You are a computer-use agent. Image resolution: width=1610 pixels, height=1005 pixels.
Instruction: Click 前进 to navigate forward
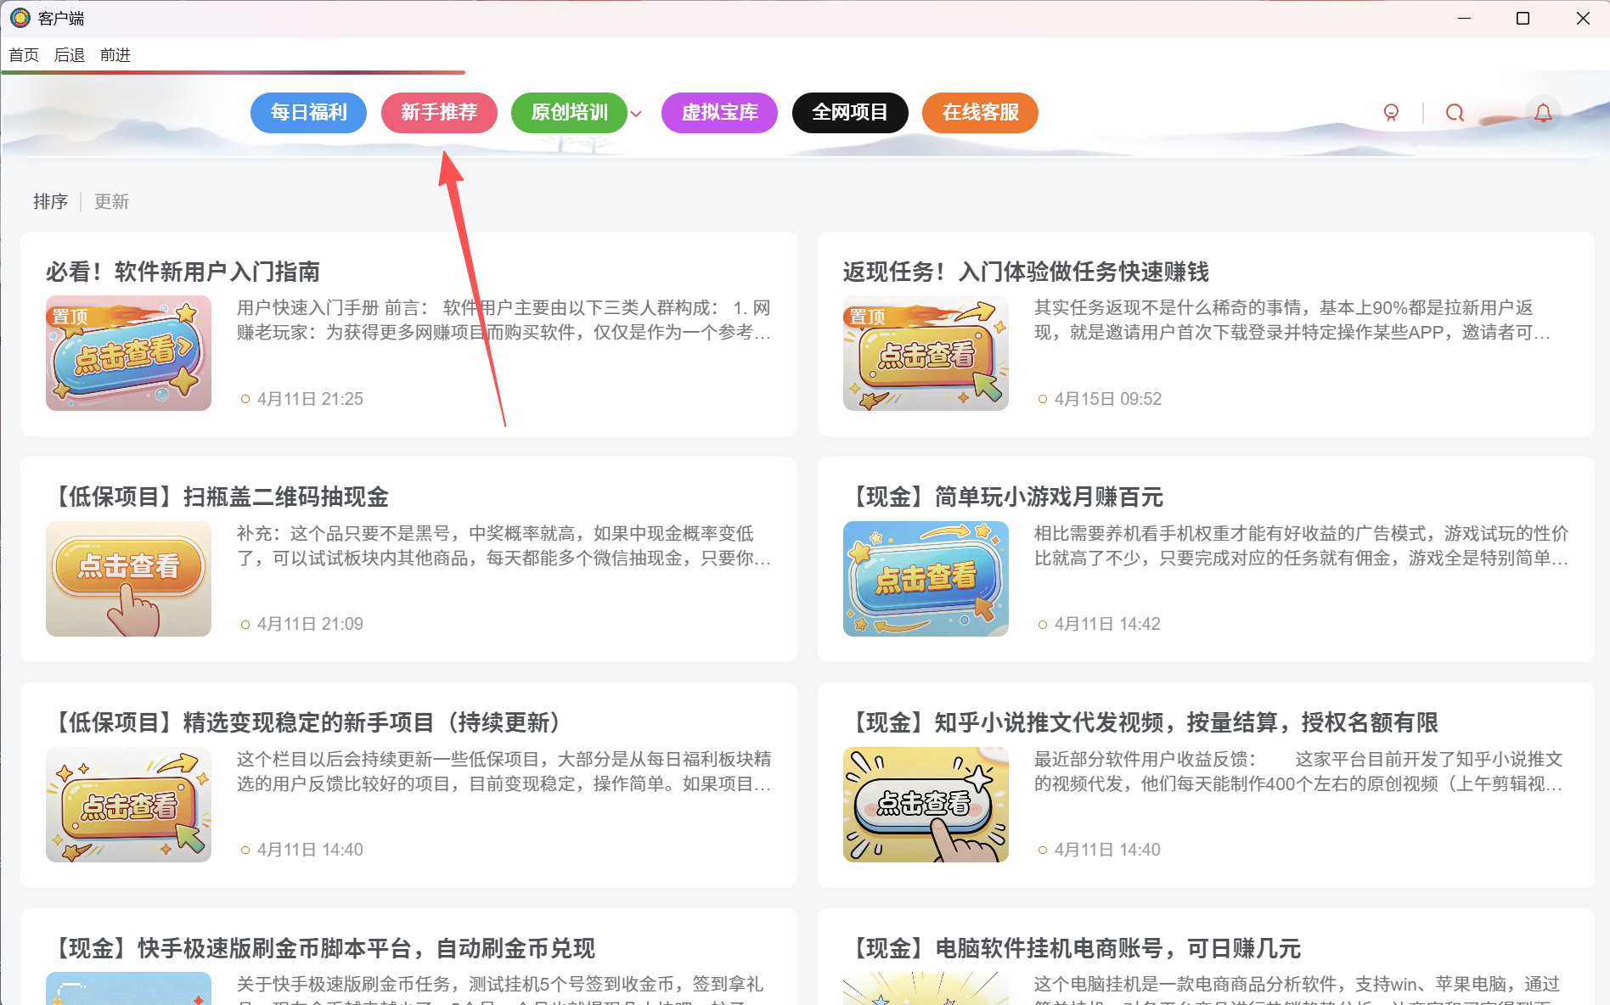(x=115, y=55)
